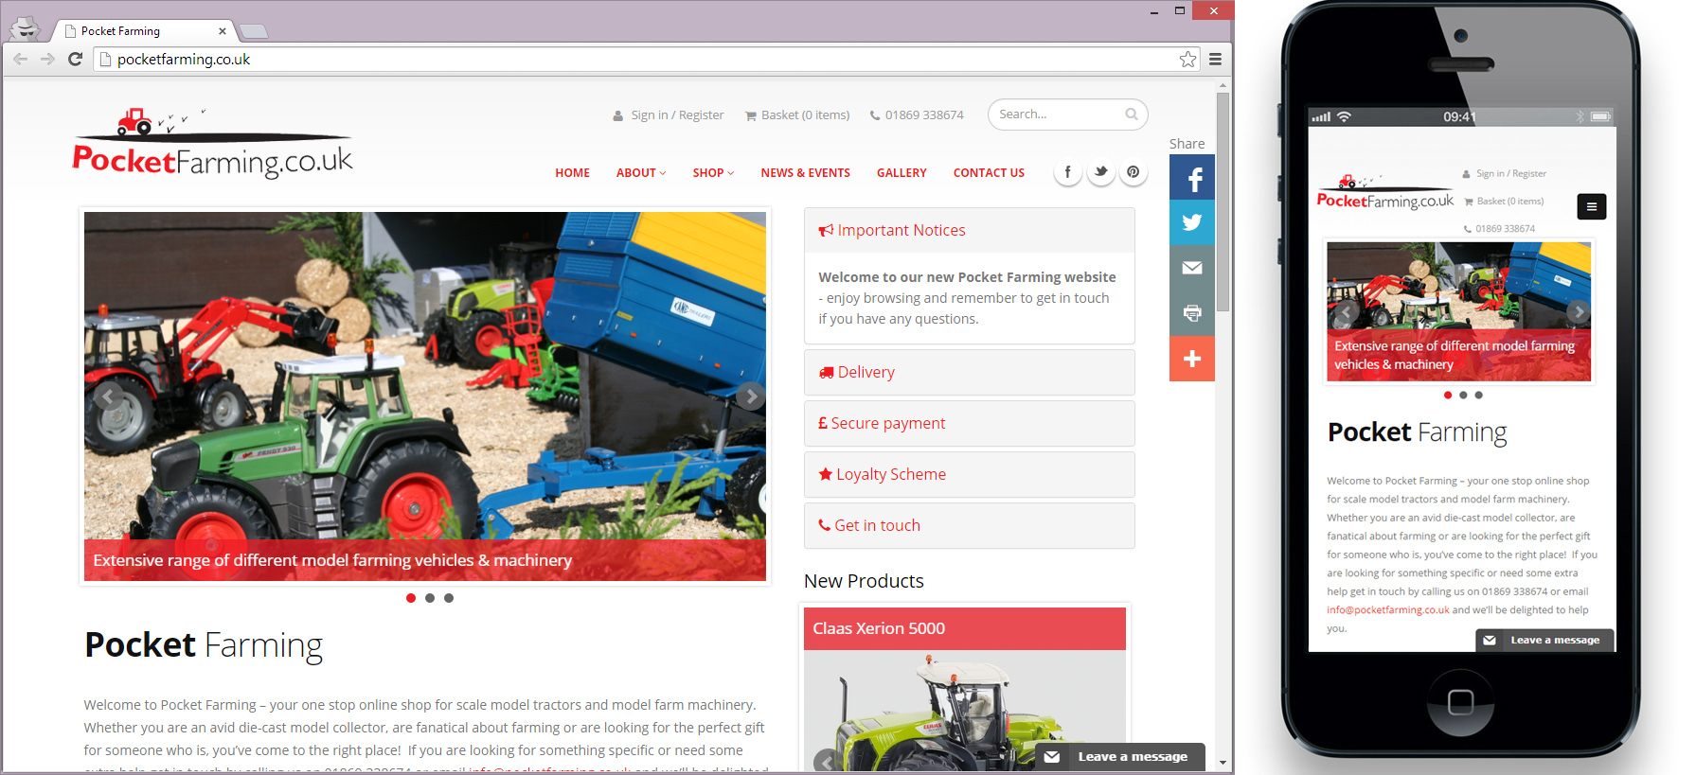Open the Chrome hamburger menu
This screenshot has height=775, width=1696.
[x=1215, y=60]
